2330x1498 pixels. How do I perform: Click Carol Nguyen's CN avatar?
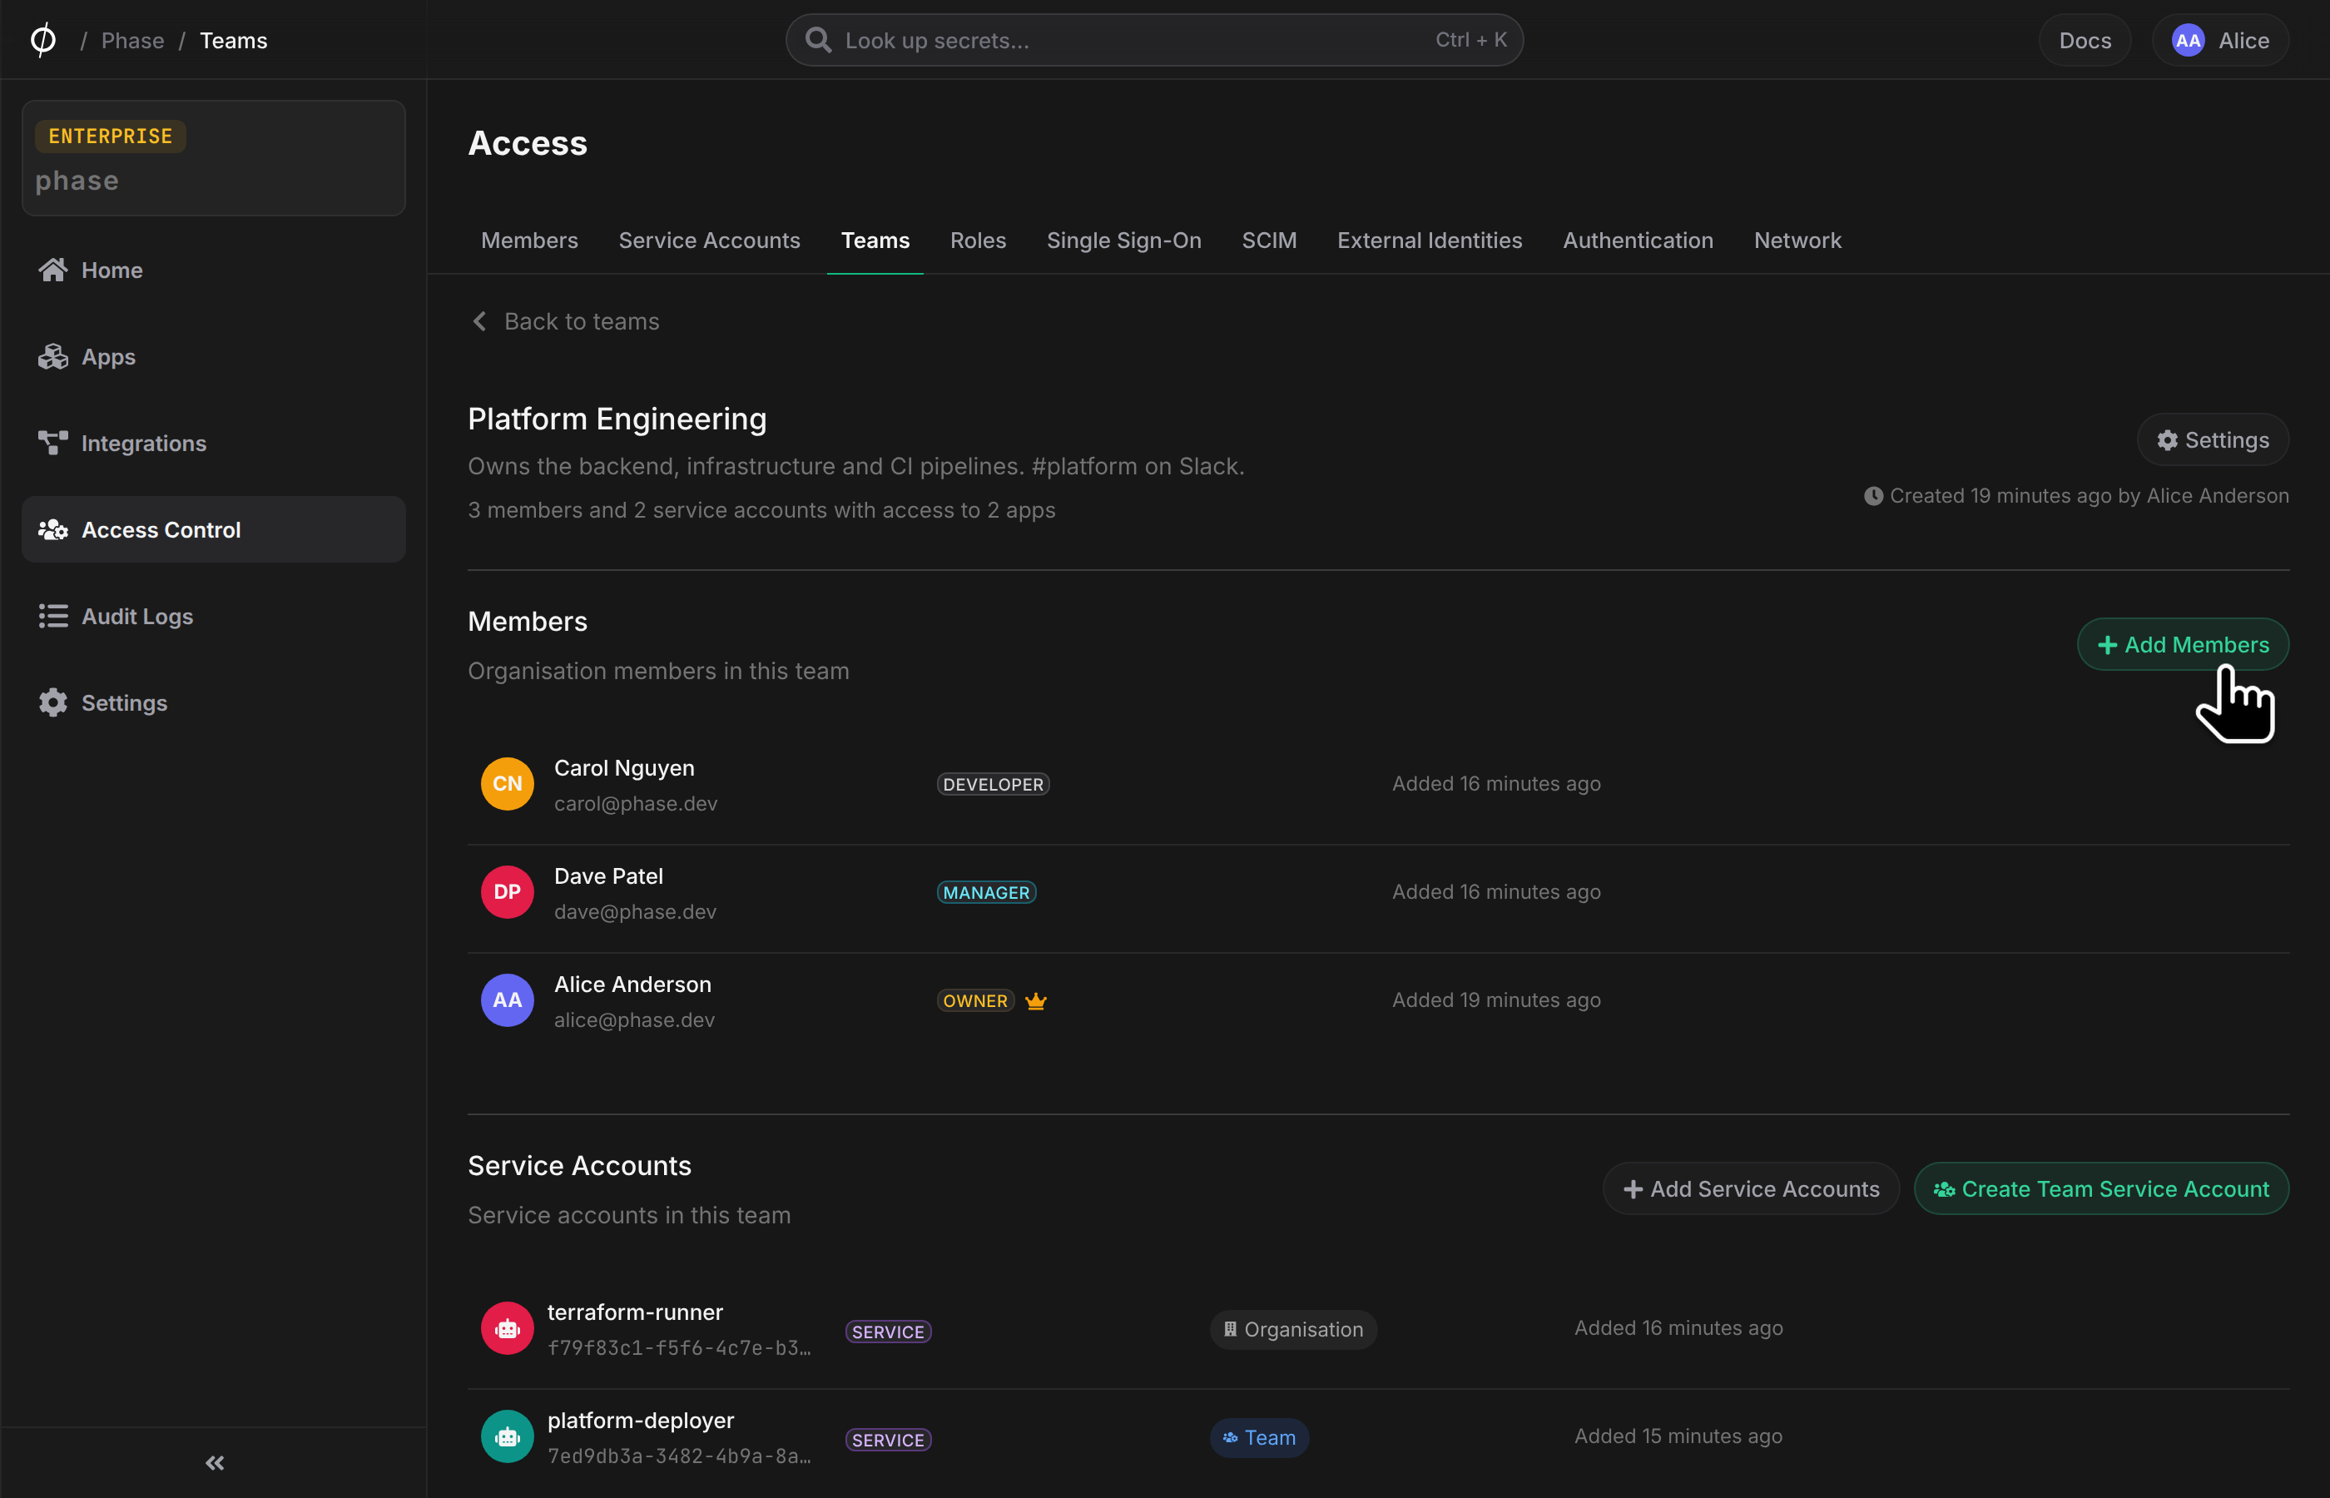click(507, 784)
